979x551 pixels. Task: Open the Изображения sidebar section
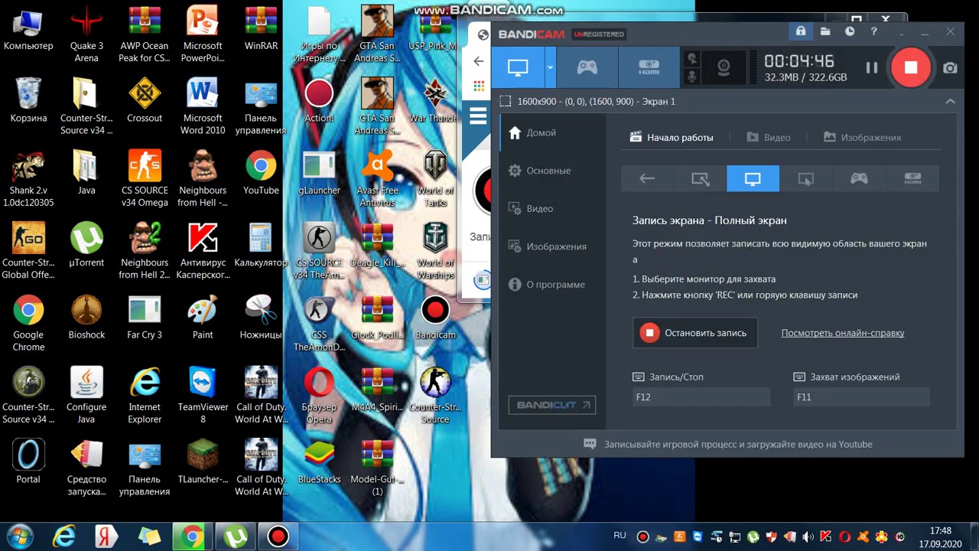551,246
